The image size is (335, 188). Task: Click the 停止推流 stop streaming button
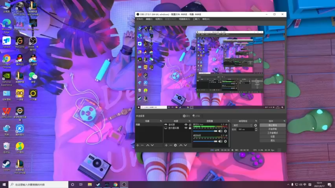coord(273,125)
